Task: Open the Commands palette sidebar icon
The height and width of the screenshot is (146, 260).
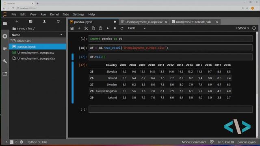Action: (5, 49)
